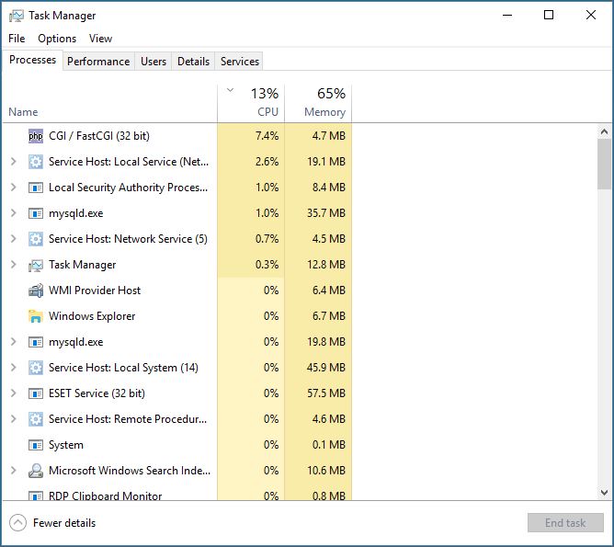Expand the first mysqld.exe process group
Image resolution: width=614 pixels, height=547 pixels.
(13, 213)
